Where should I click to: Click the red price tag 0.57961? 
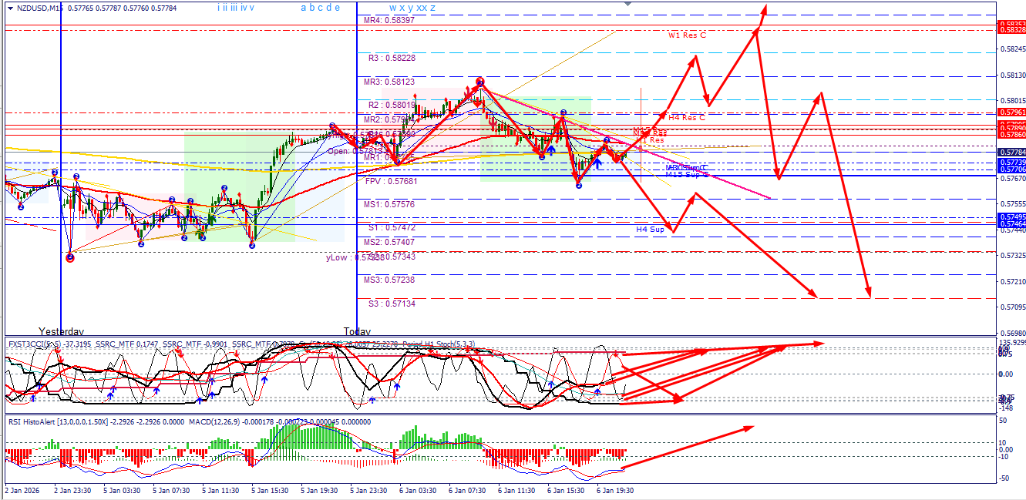point(1011,112)
